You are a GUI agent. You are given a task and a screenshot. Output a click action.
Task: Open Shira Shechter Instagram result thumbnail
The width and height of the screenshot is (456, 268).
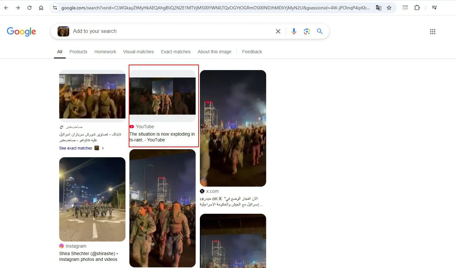click(x=92, y=199)
